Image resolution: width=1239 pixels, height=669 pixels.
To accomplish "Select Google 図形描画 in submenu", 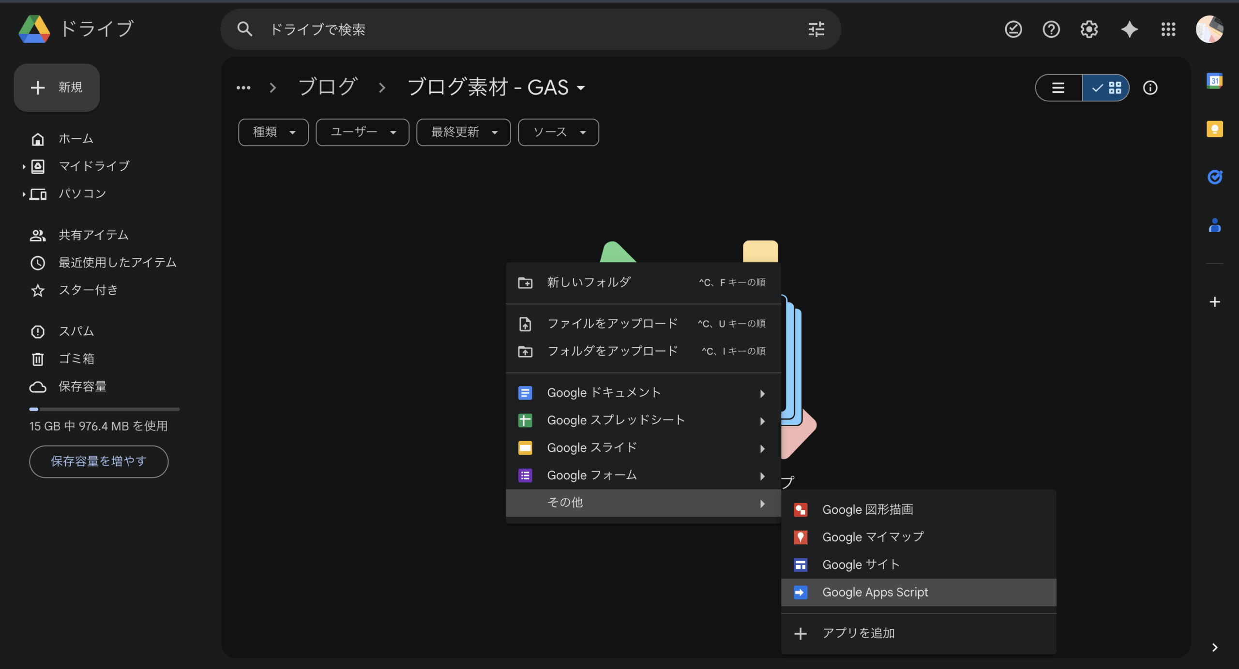I will coord(919,510).
